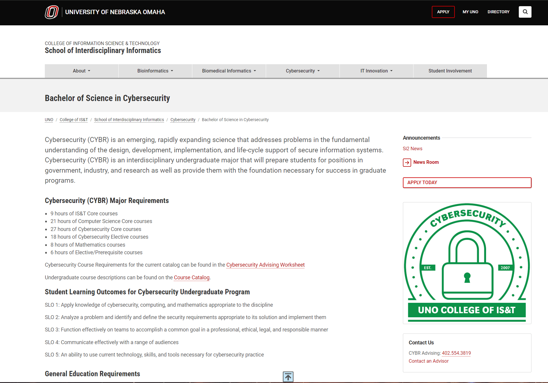Click the SLO 5 outcome line
Screen dimensions: 548x383
tap(154, 355)
